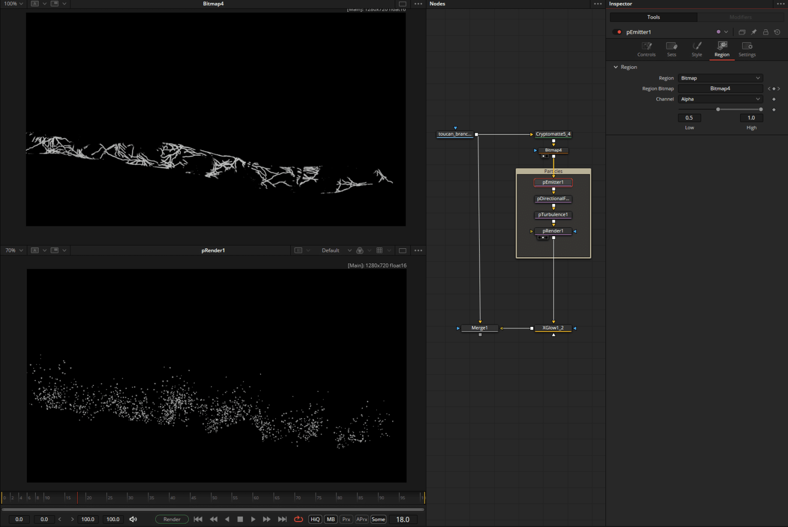
Task: Toggle the HiQ high quality button
Action: pos(315,519)
